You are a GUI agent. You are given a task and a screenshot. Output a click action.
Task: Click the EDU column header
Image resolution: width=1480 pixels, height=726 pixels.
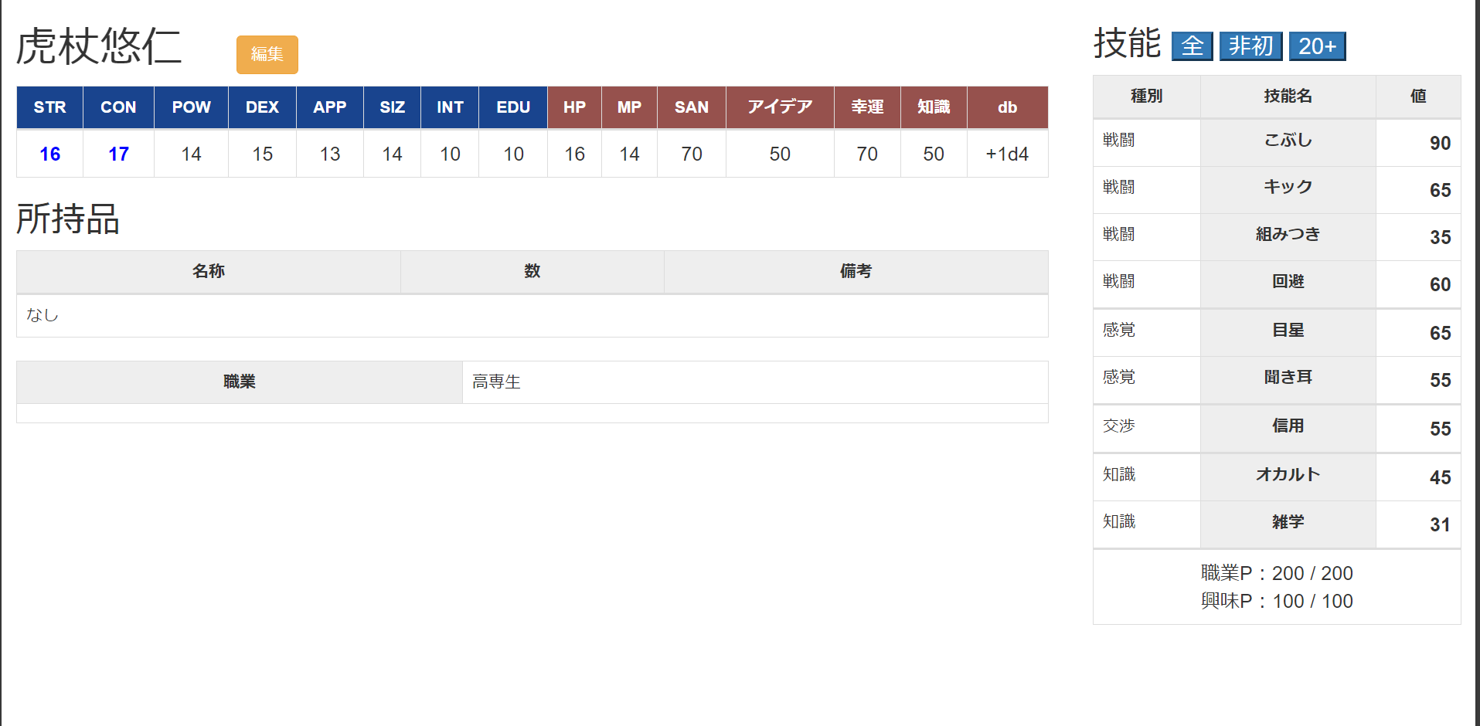(x=513, y=107)
